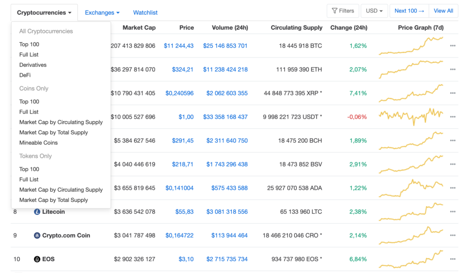Image resolution: width=471 pixels, height=273 pixels.
Task: Click Bitcoin price $11 244,43
Action: 178,45
